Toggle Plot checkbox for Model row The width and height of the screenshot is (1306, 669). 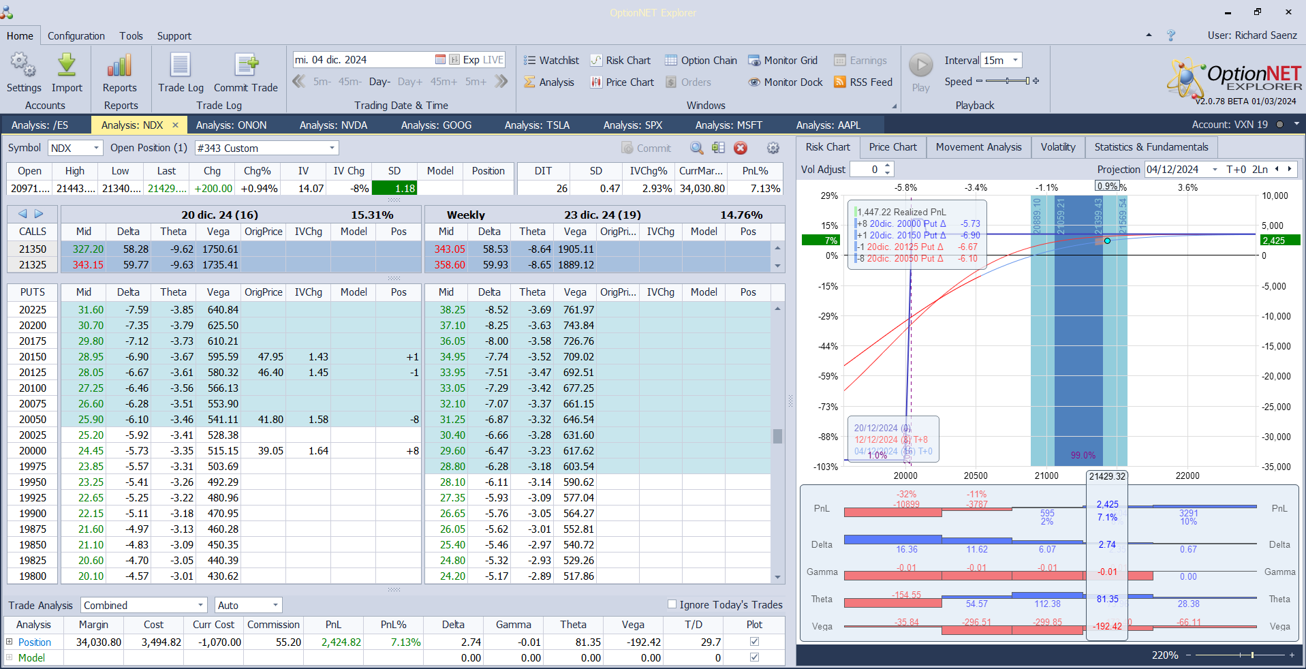(x=754, y=657)
